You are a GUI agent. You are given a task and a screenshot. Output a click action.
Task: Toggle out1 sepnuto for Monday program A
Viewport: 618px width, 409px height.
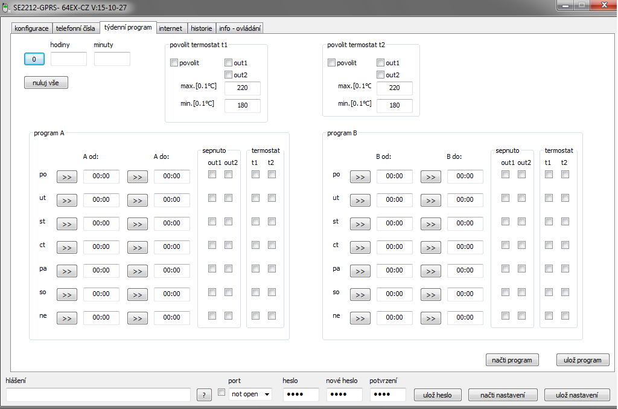[x=212, y=175]
